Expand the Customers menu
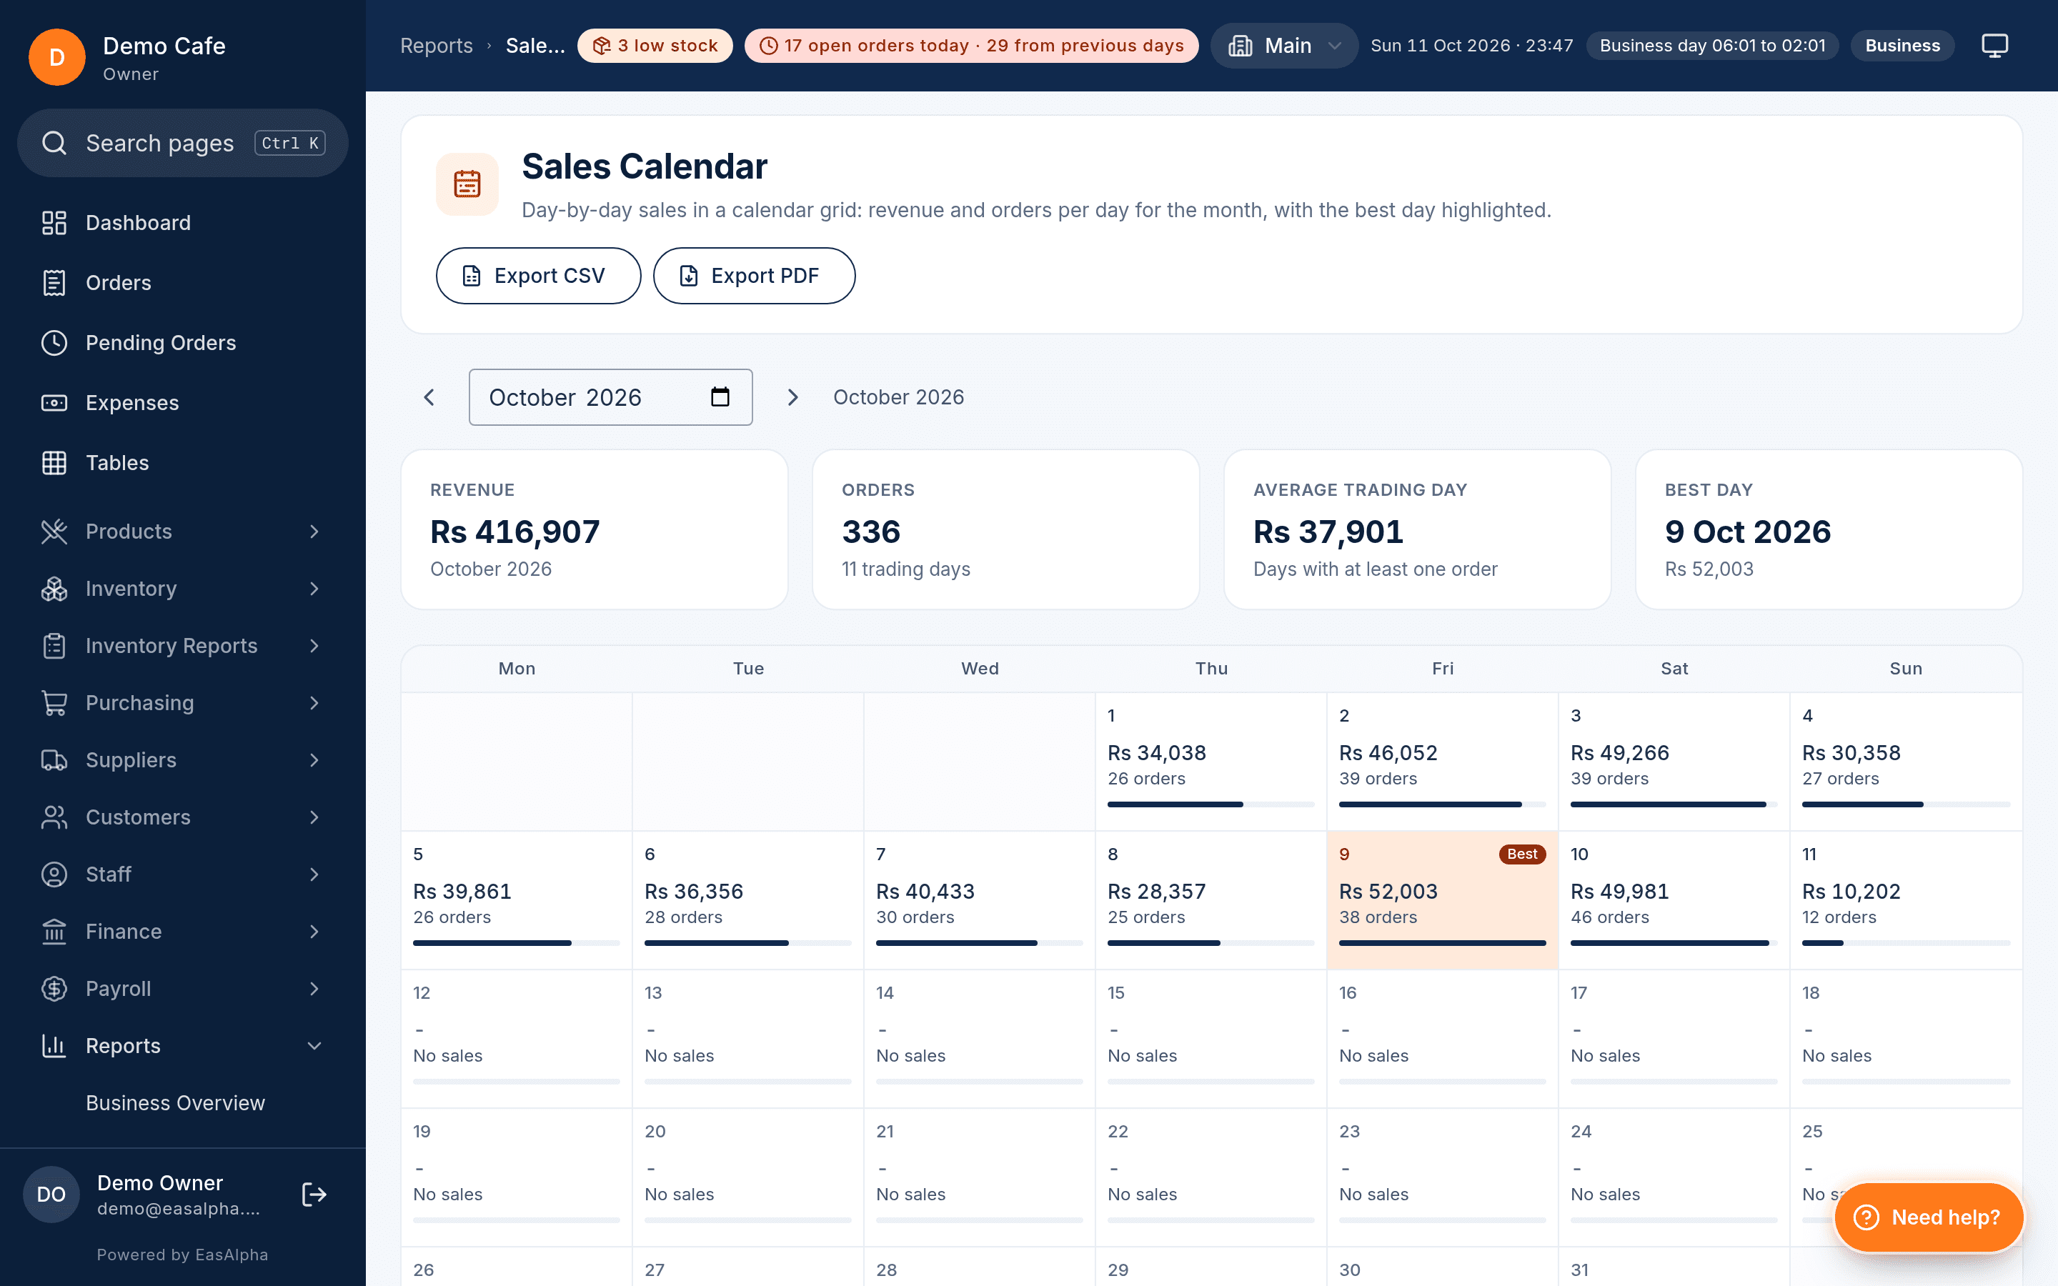2058x1286 pixels. [183, 817]
